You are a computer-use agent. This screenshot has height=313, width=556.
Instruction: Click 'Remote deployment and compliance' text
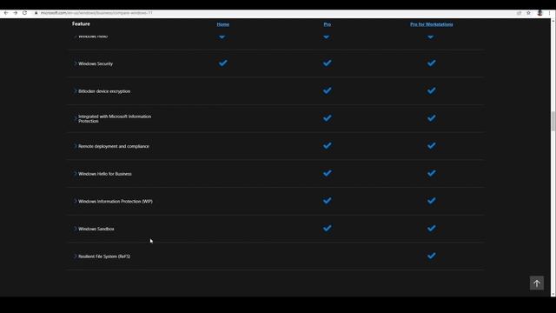click(x=114, y=146)
